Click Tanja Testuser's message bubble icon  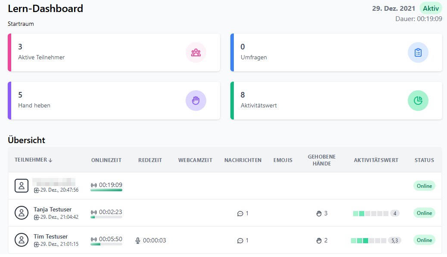tap(240, 213)
